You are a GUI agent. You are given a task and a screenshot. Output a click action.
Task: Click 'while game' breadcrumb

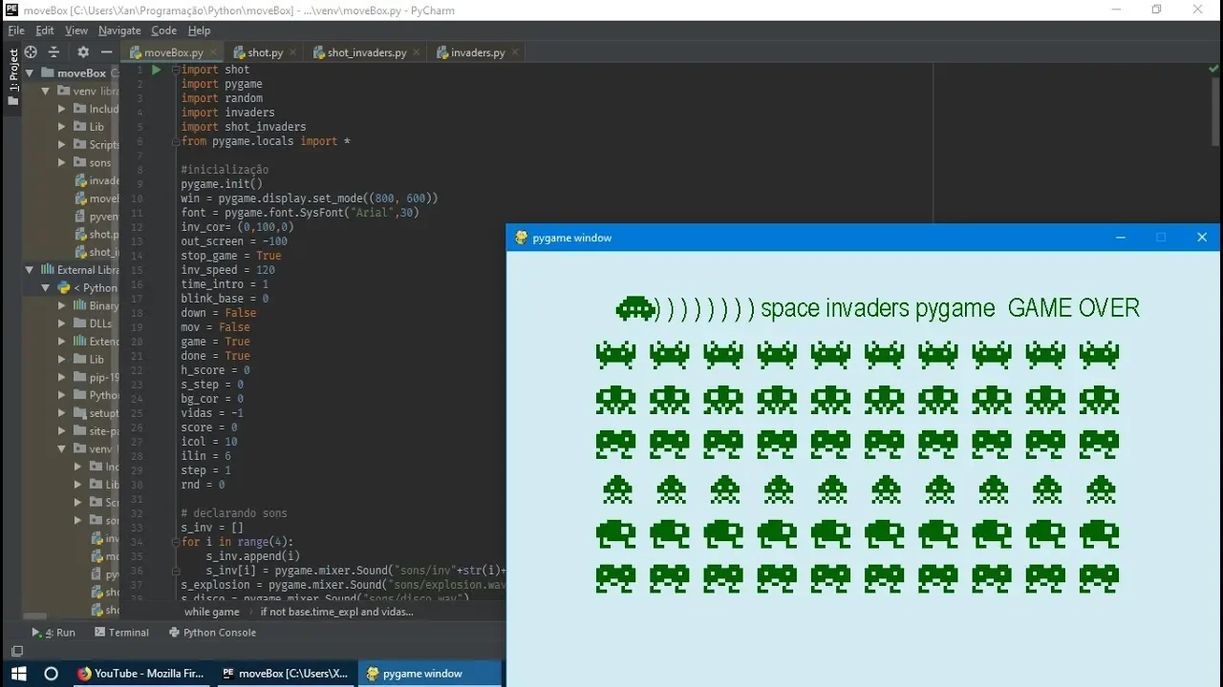(x=212, y=612)
